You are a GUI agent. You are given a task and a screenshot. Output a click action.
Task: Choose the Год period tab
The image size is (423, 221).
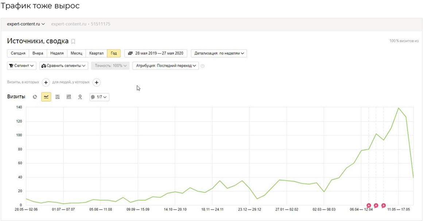click(x=114, y=53)
